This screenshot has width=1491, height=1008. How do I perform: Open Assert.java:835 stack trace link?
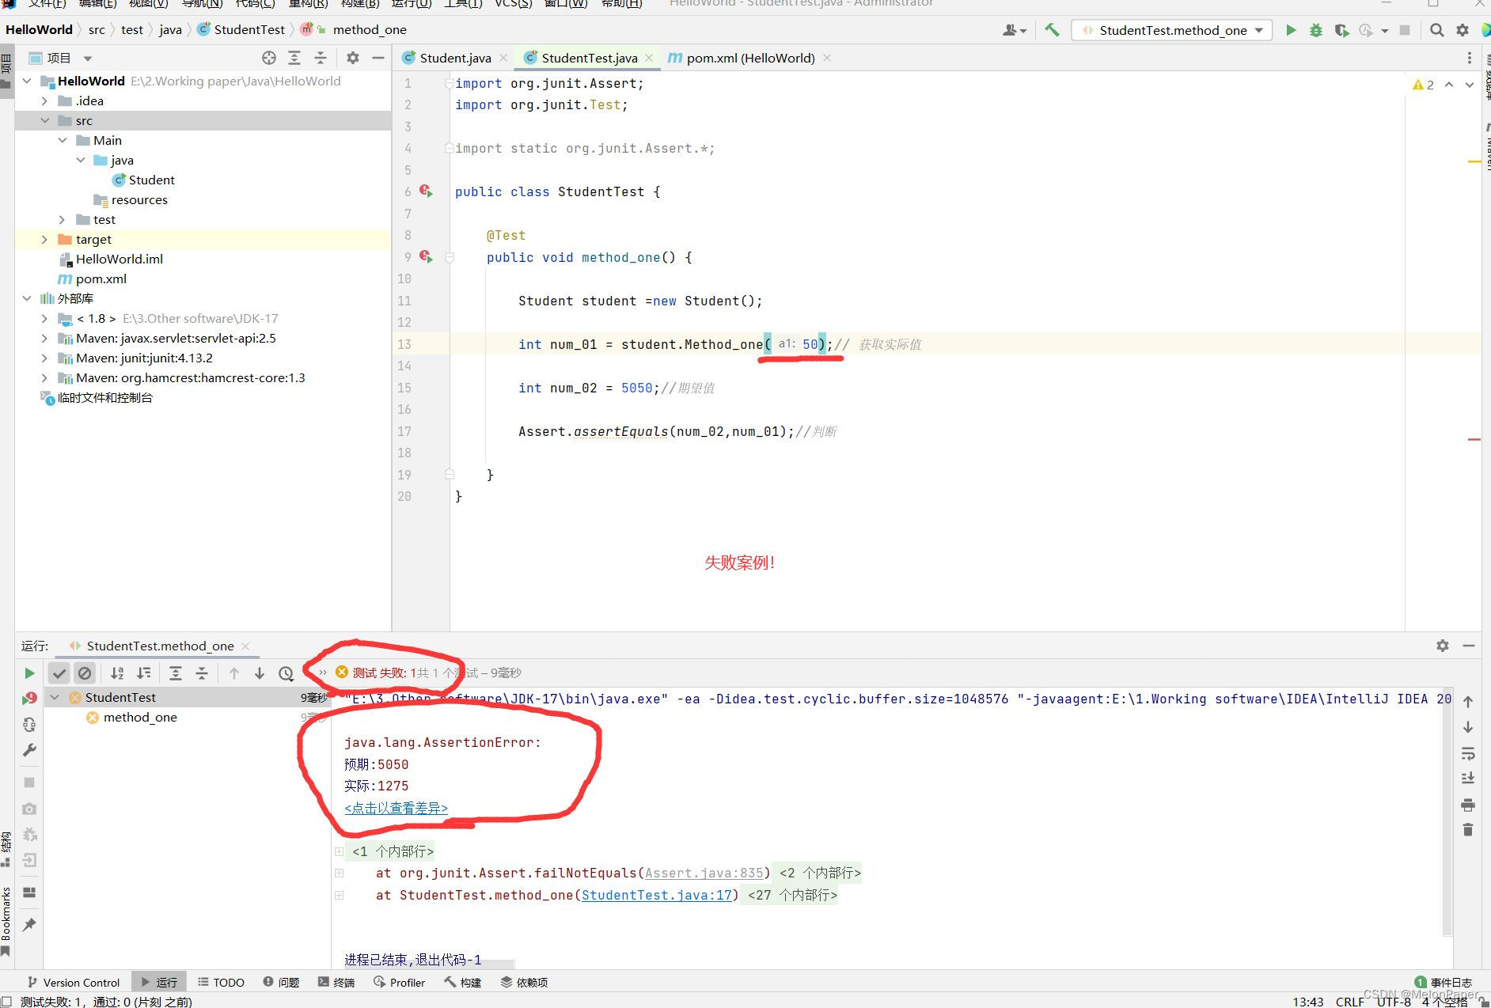704,873
